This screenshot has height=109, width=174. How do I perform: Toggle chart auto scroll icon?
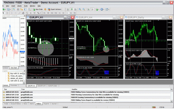89,9
